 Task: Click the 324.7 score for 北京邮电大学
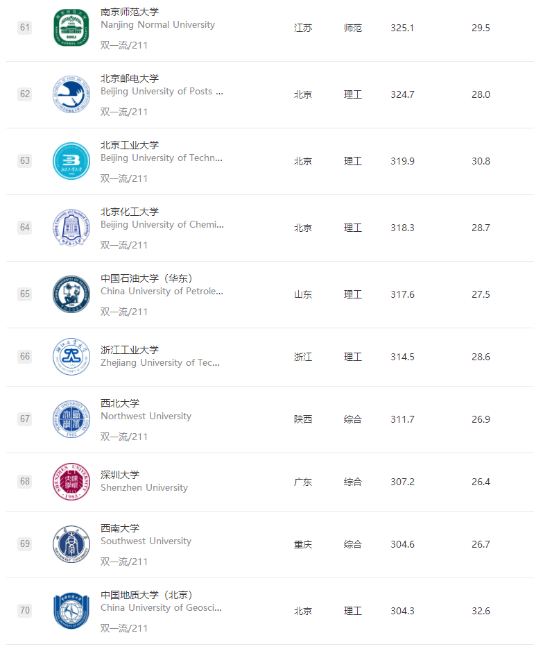tap(402, 95)
